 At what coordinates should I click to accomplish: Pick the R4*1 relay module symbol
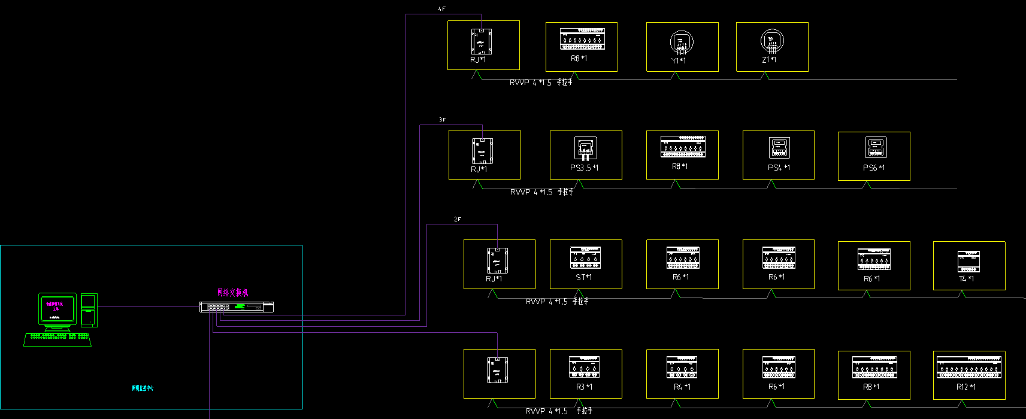[x=682, y=367]
